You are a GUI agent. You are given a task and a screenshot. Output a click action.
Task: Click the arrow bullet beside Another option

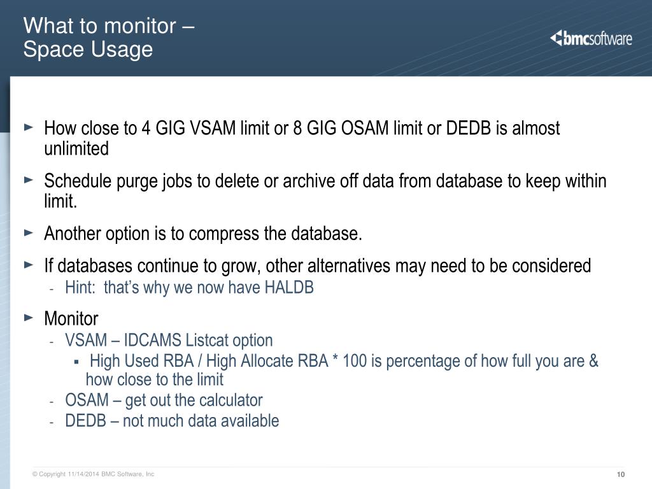tap(29, 232)
